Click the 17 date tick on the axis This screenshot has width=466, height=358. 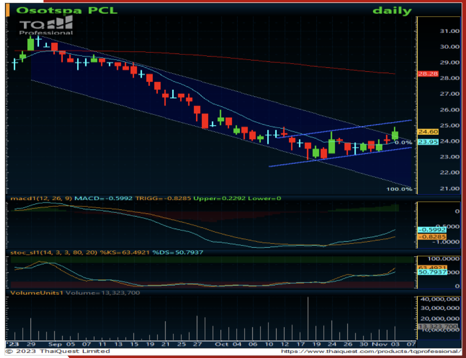point(301,344)
